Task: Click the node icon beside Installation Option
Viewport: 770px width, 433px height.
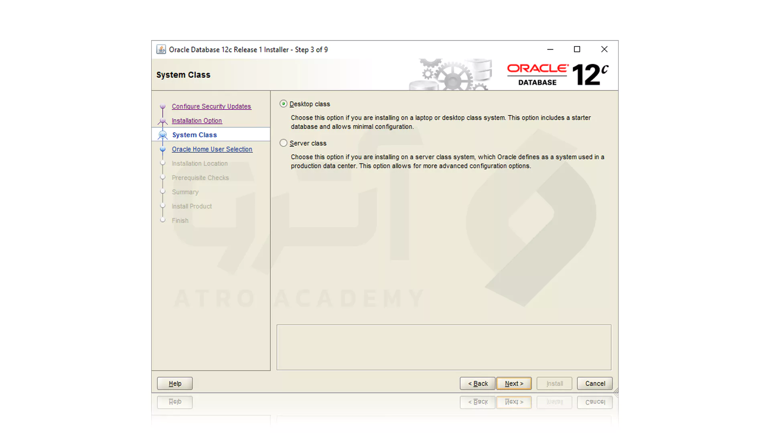Action: (163, 120)
